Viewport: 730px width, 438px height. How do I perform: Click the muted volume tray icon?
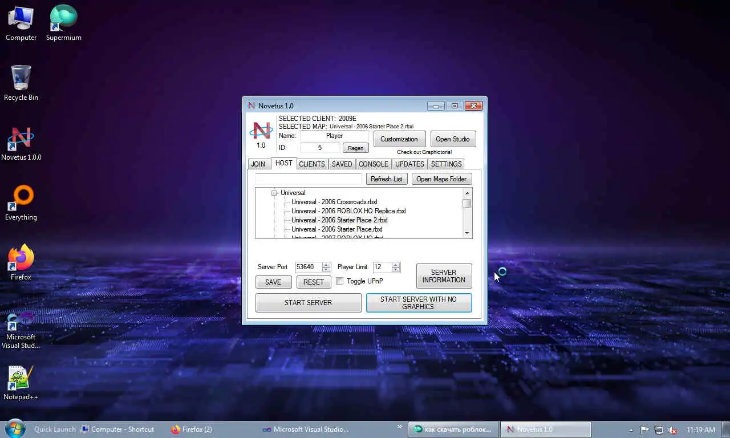[x=673, y=430]
